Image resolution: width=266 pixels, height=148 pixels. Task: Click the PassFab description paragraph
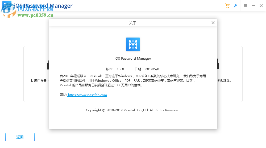[133, 81]
